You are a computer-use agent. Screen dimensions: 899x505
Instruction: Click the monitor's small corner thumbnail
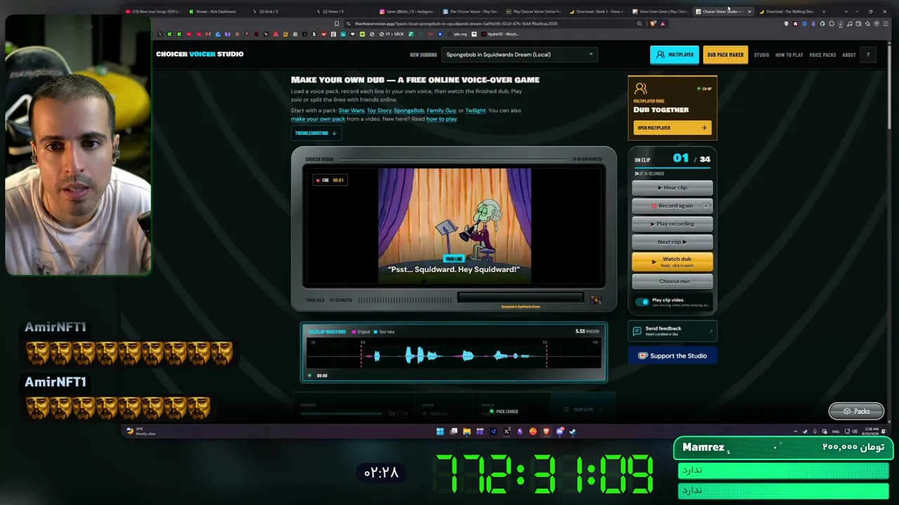coord(596,299)
